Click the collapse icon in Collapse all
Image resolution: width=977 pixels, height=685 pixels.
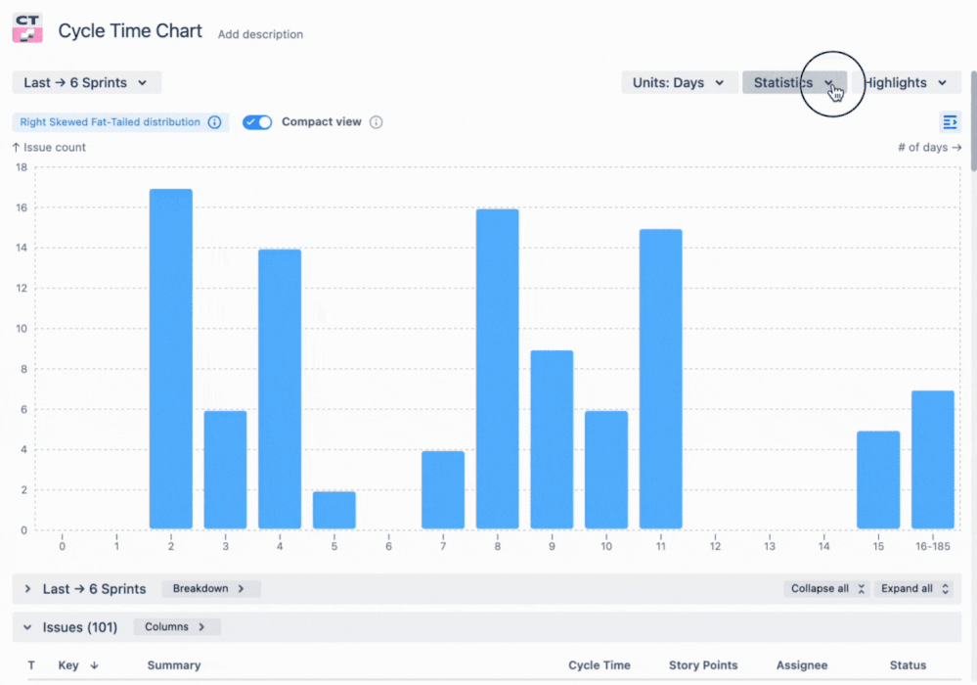[861, 588]
